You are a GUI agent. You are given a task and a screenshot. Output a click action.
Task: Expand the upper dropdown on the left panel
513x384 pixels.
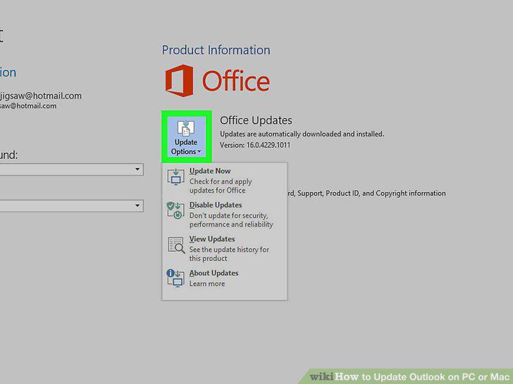[x=137, y=169]
